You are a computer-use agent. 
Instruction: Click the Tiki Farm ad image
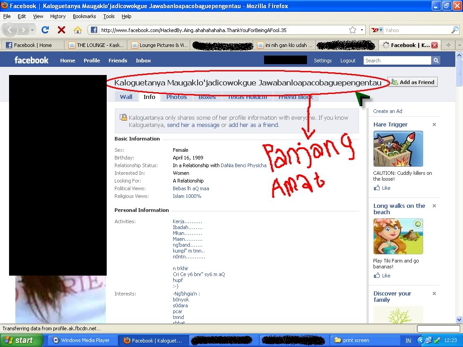pos(398,236)
